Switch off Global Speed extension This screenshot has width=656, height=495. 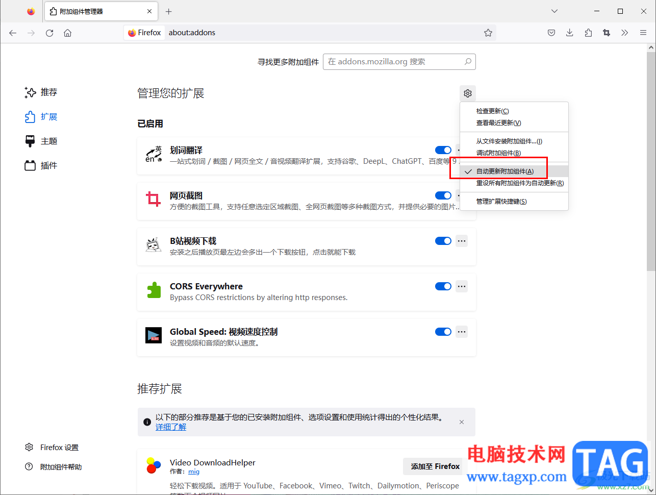443,332
